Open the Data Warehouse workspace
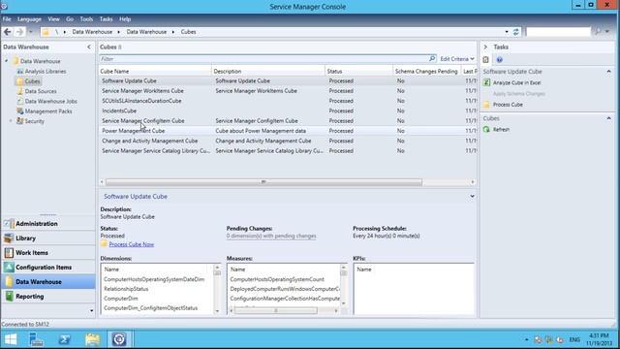Screen dimensions: 620x349 pyautogui.click(x=47, y=282)
